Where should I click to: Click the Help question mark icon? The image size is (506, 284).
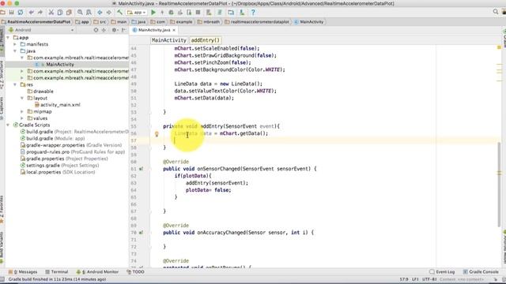(253, 13)
